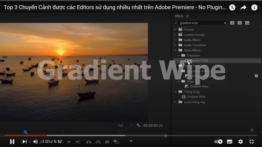Open the Effects panel hamburger menu
The image size is (262, 147).
point(188,16)
